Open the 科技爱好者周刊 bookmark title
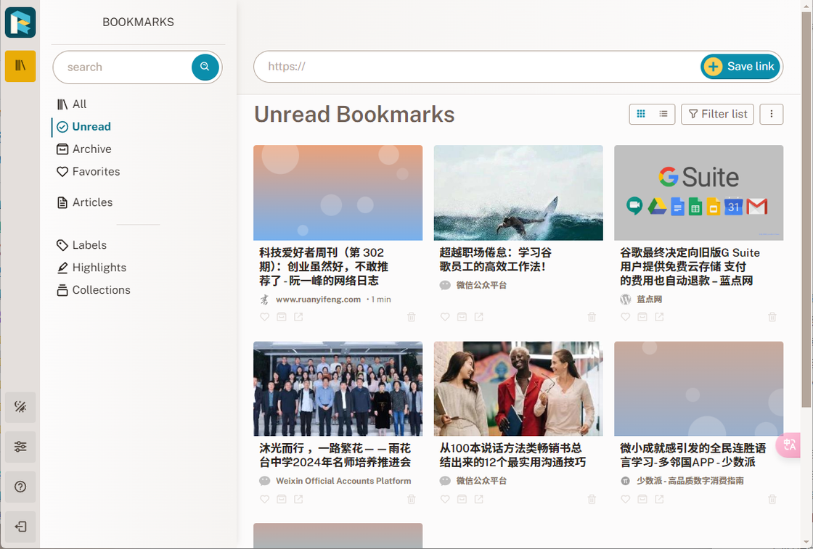This screenshot has height=549, width=813. coord(324,267)
